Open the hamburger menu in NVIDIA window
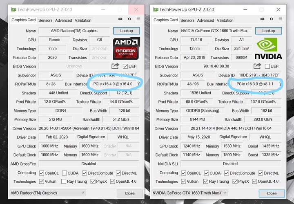 [281, 19]
